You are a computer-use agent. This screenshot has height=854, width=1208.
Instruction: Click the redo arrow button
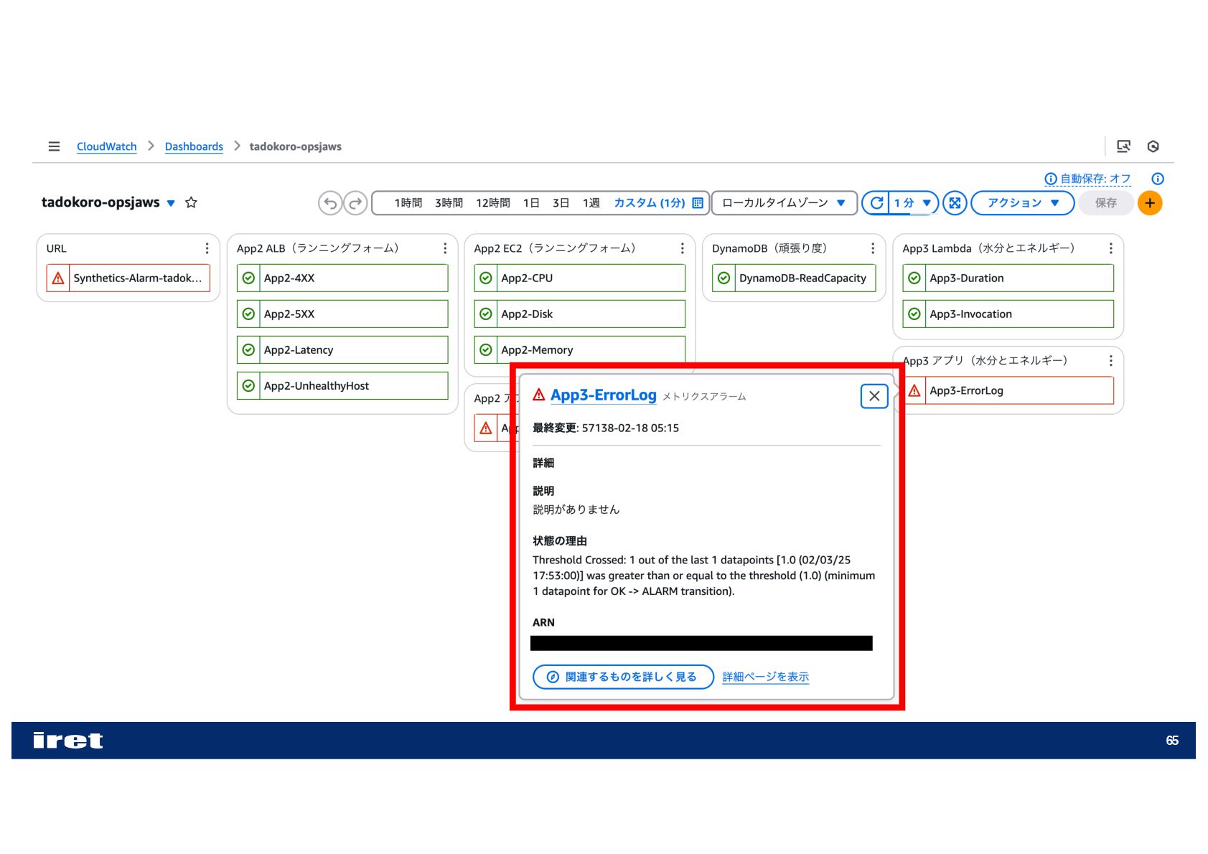(355, 203)
